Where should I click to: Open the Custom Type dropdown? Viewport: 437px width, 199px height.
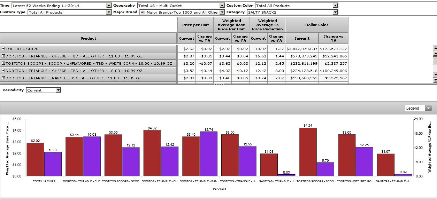click(x=109, y=12)
